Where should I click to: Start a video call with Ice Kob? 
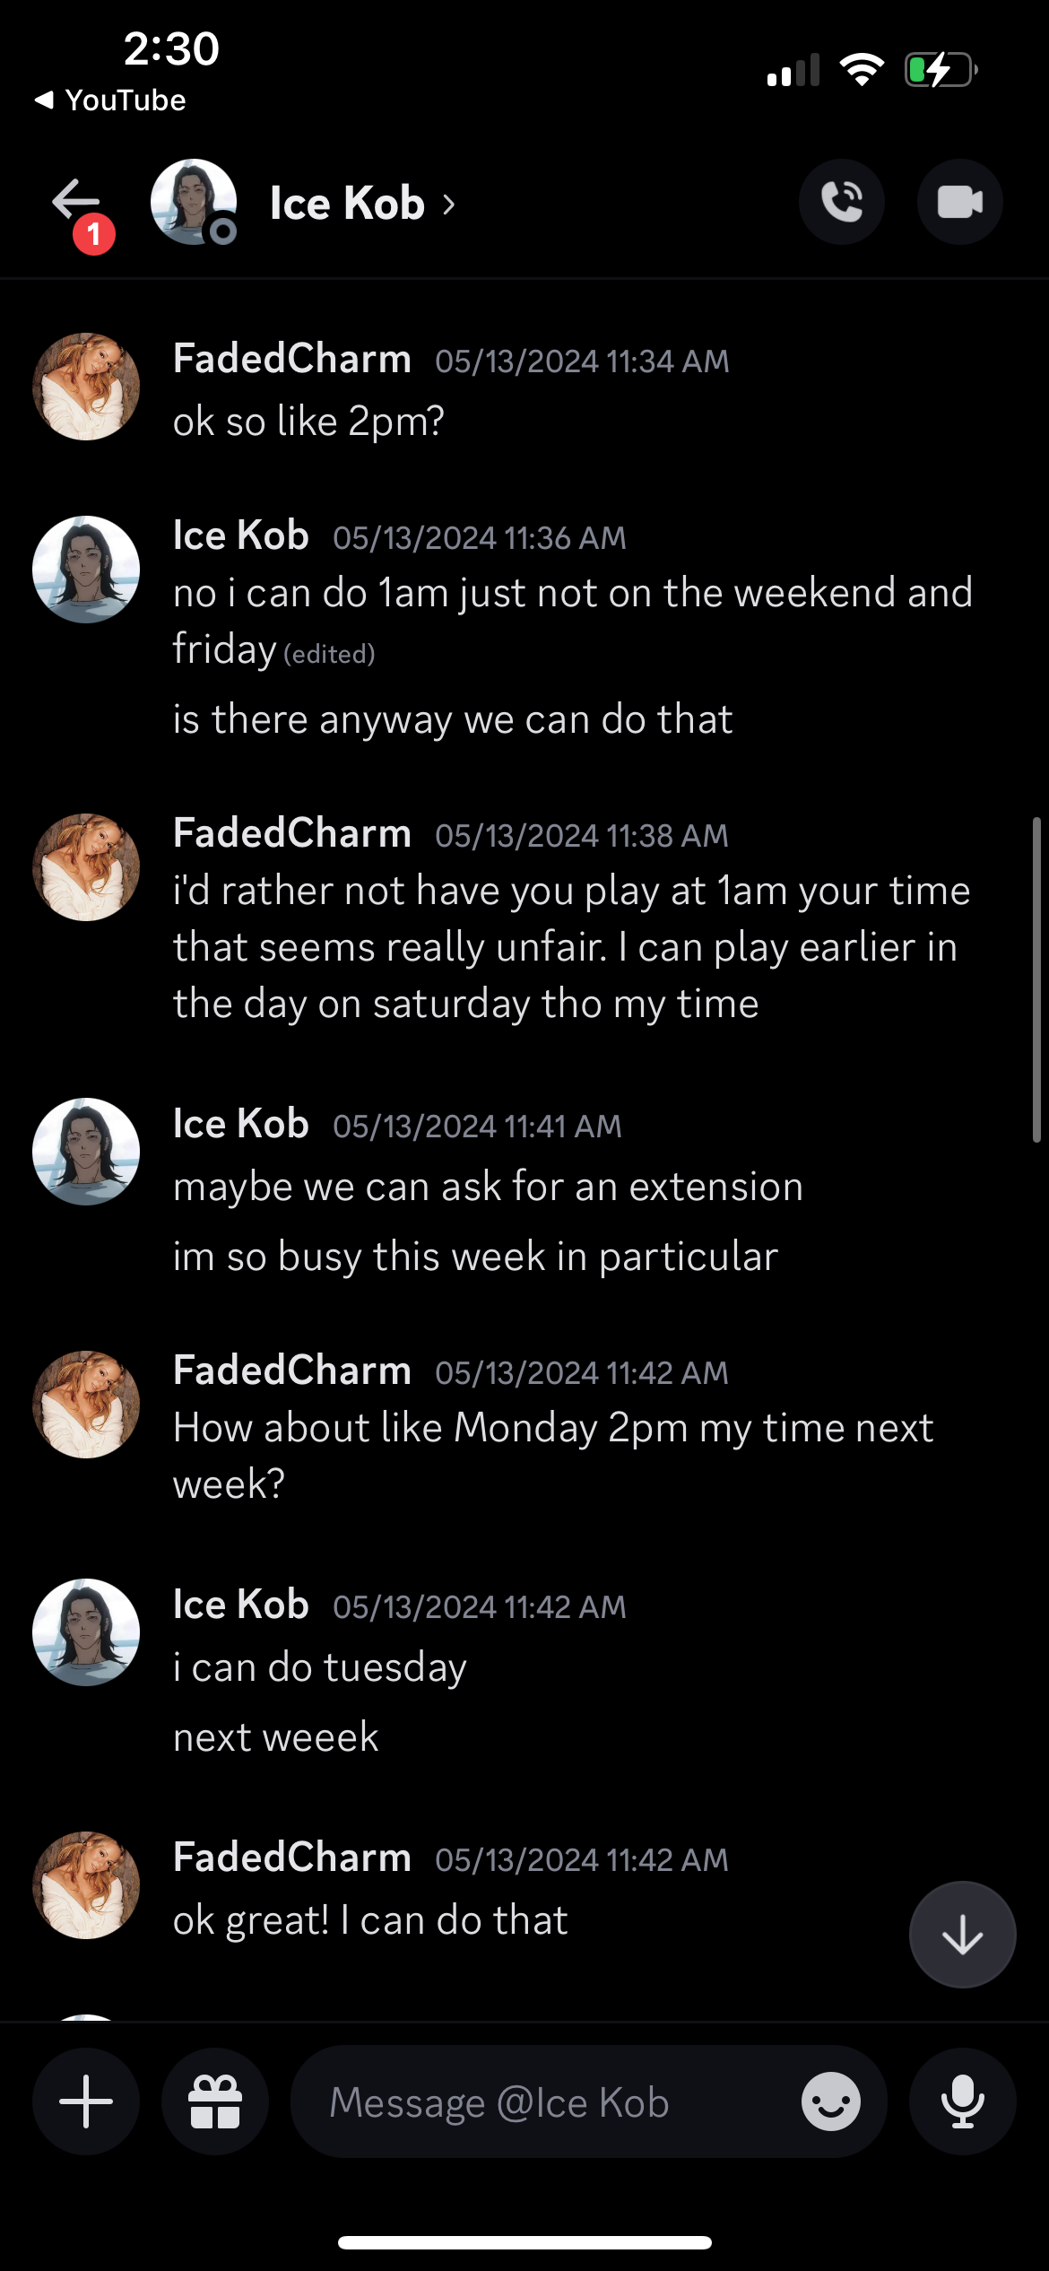point(959,202)
